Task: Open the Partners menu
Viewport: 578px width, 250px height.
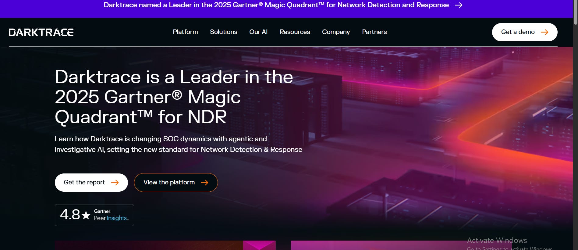Action: (374, 32)
